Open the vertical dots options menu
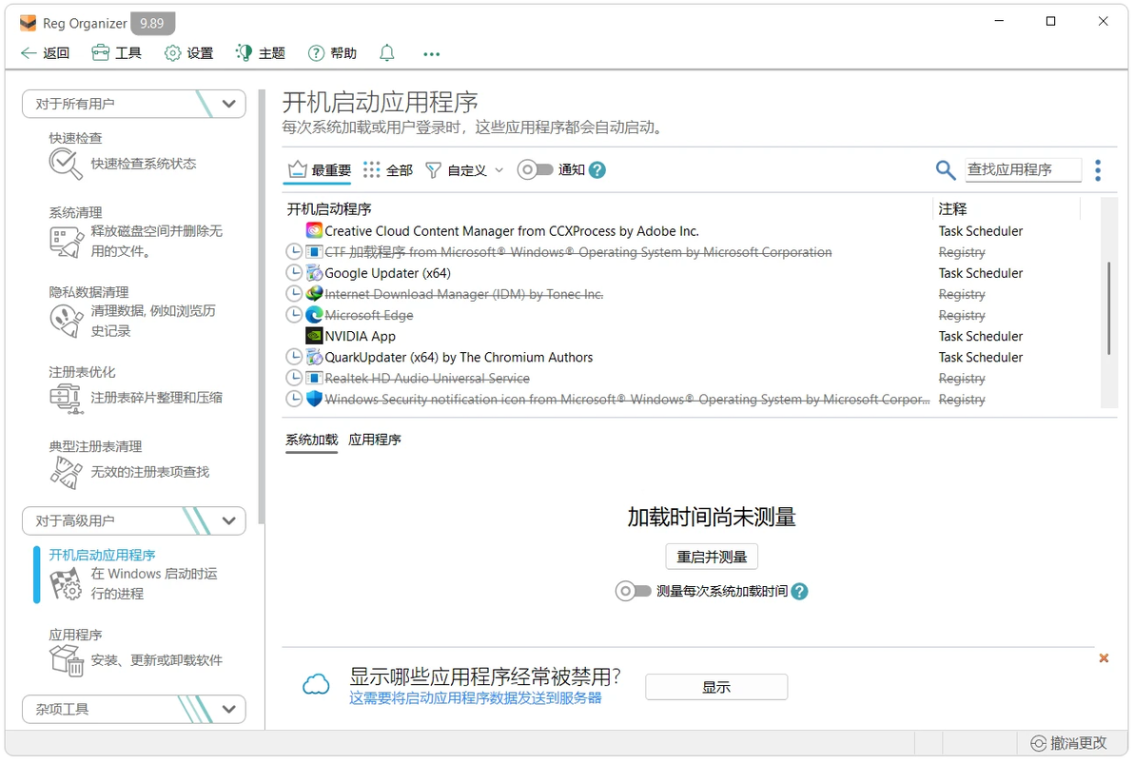Screen dimensions: 1134x764 [x=1098, y=170]
